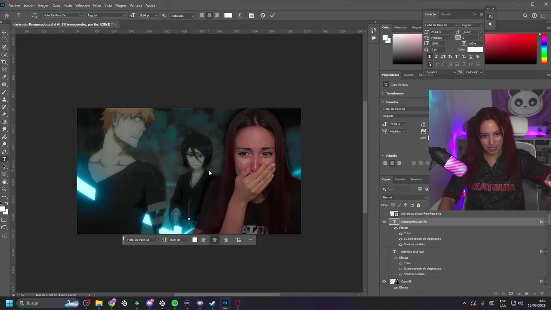Toggle Underline in Character panel

[x=471, y=56]
